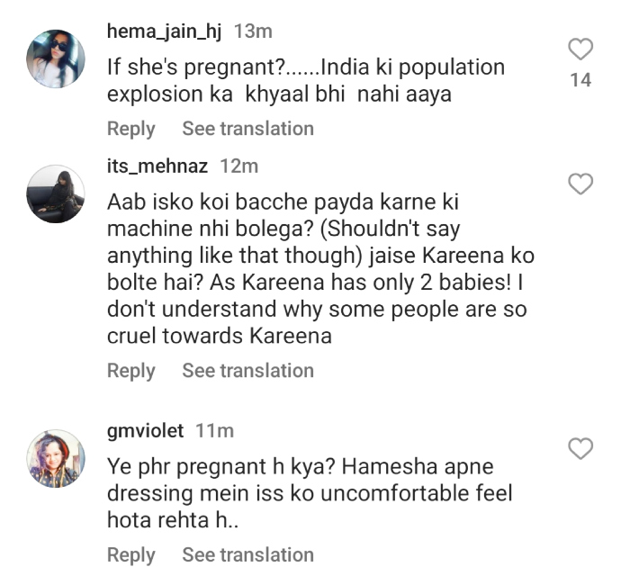Reply to its_mehnaz's comment
This screenshot has width=630, height=567.
tap(131, 371)
